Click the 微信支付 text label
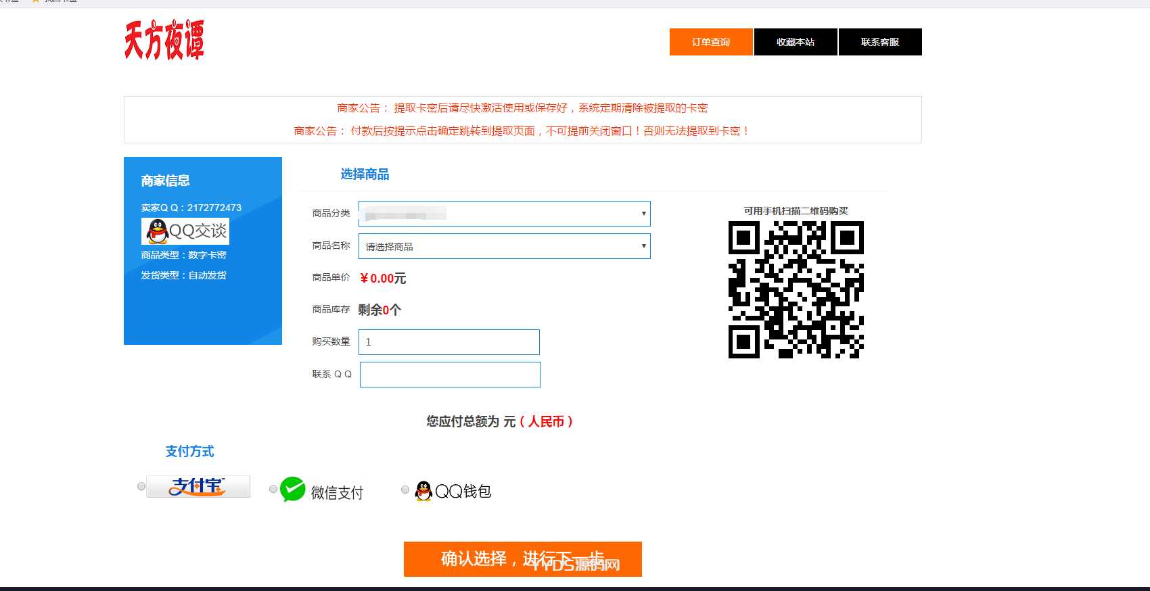The width and height of the screenshot is (1150, 591). point(337,493)
